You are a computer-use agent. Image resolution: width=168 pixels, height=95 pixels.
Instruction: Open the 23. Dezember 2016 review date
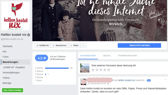(x=97, y=84)
